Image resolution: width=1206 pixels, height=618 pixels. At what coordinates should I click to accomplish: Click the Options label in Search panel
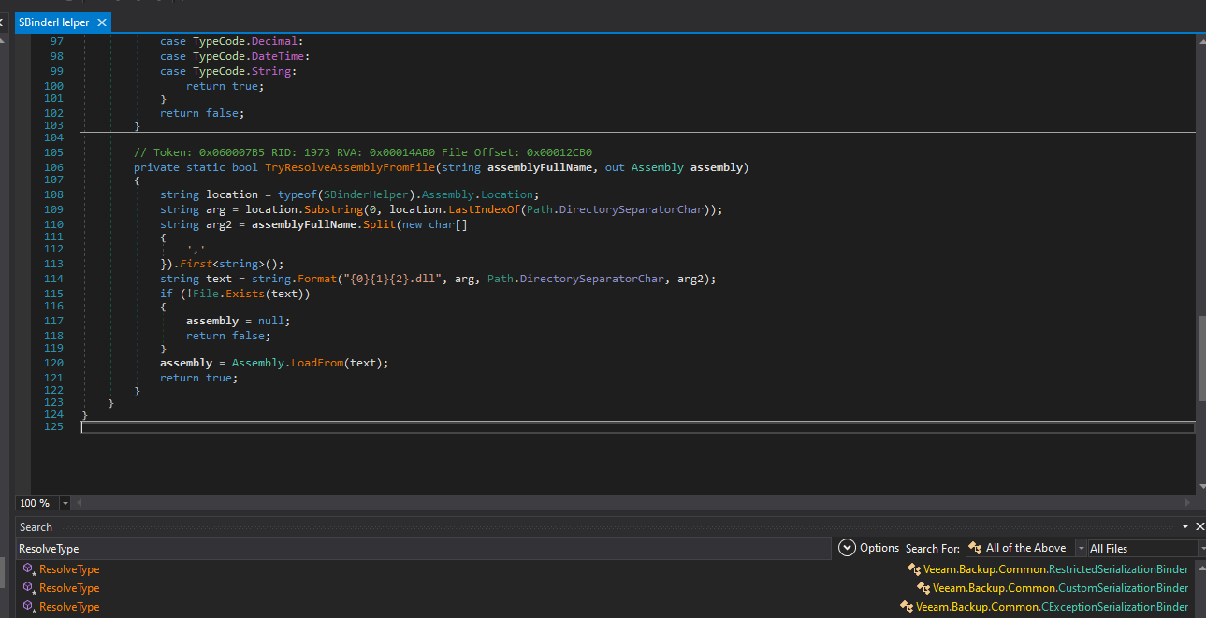(879, 548)
